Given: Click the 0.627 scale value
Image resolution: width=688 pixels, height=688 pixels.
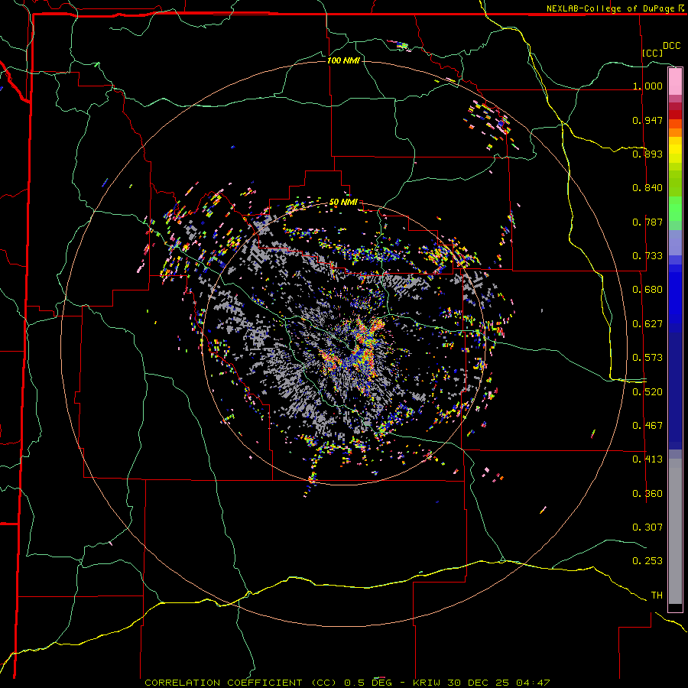Looking at the screenshot, I should click(647, 324).
